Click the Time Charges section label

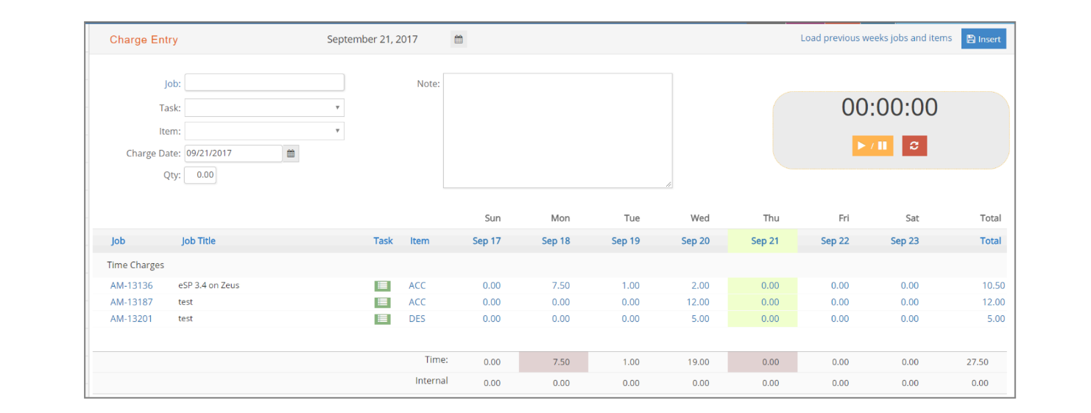[135, 265]
